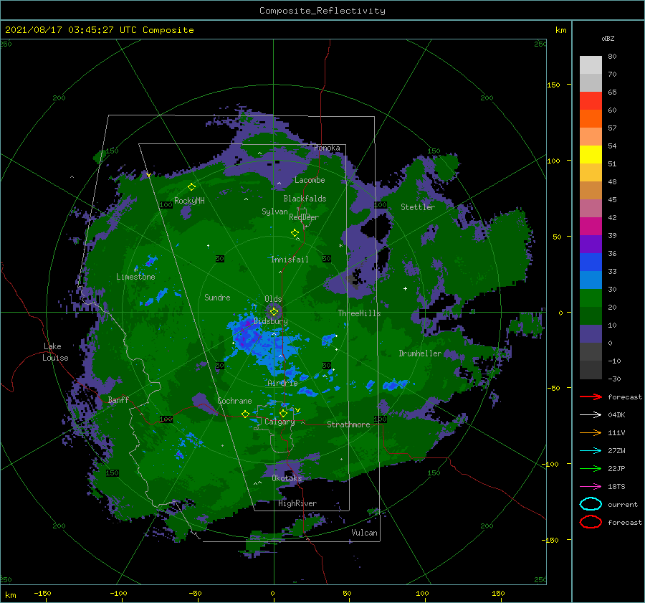
Task: Click the Drumheller city label
Action: (x=420, y=353)
